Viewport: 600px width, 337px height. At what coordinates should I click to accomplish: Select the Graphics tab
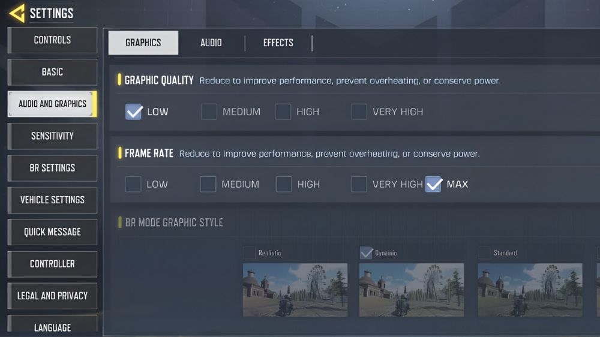pyautogui.click(x=143, y=43)
